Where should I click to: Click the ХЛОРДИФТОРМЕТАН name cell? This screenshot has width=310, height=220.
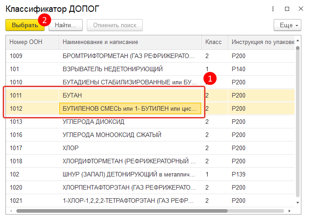click(130, 161)
